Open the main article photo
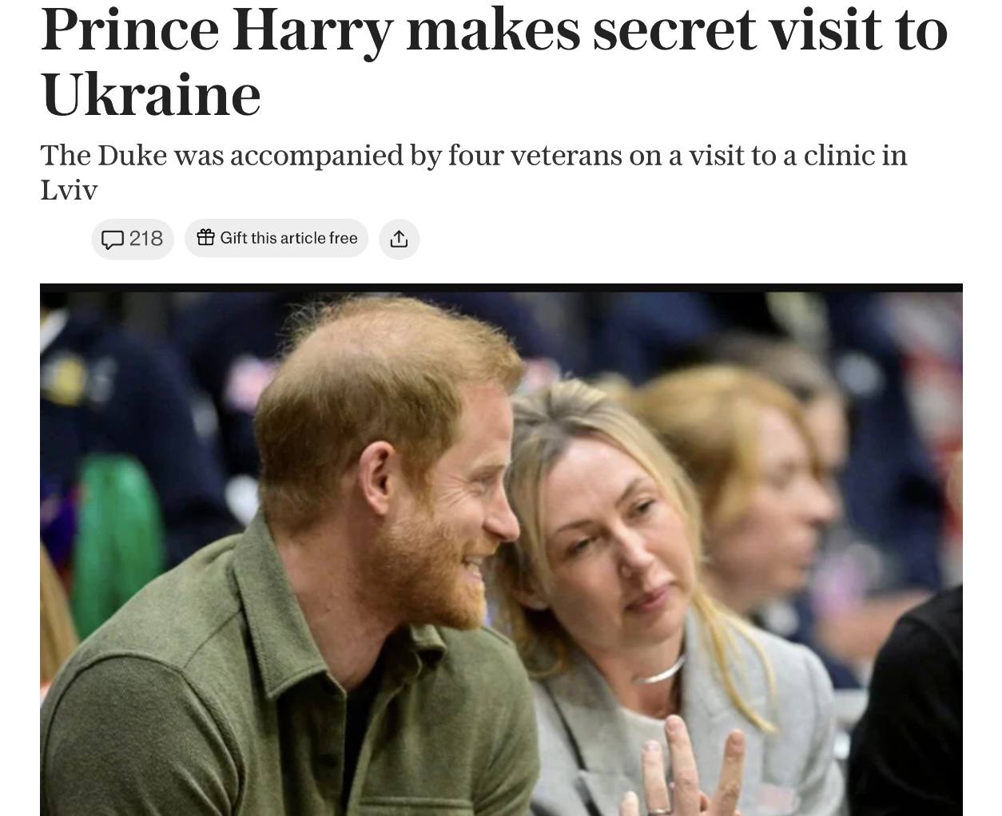 coord(501,553)
